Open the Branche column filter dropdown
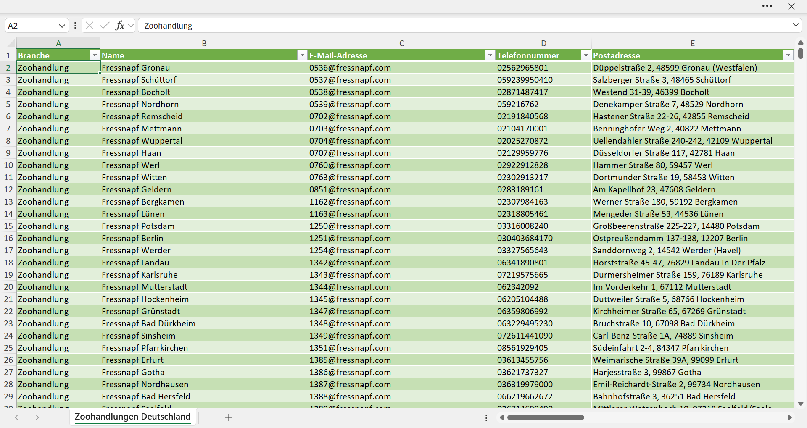The height and width of the screenshot is (428, 807). 95,55
